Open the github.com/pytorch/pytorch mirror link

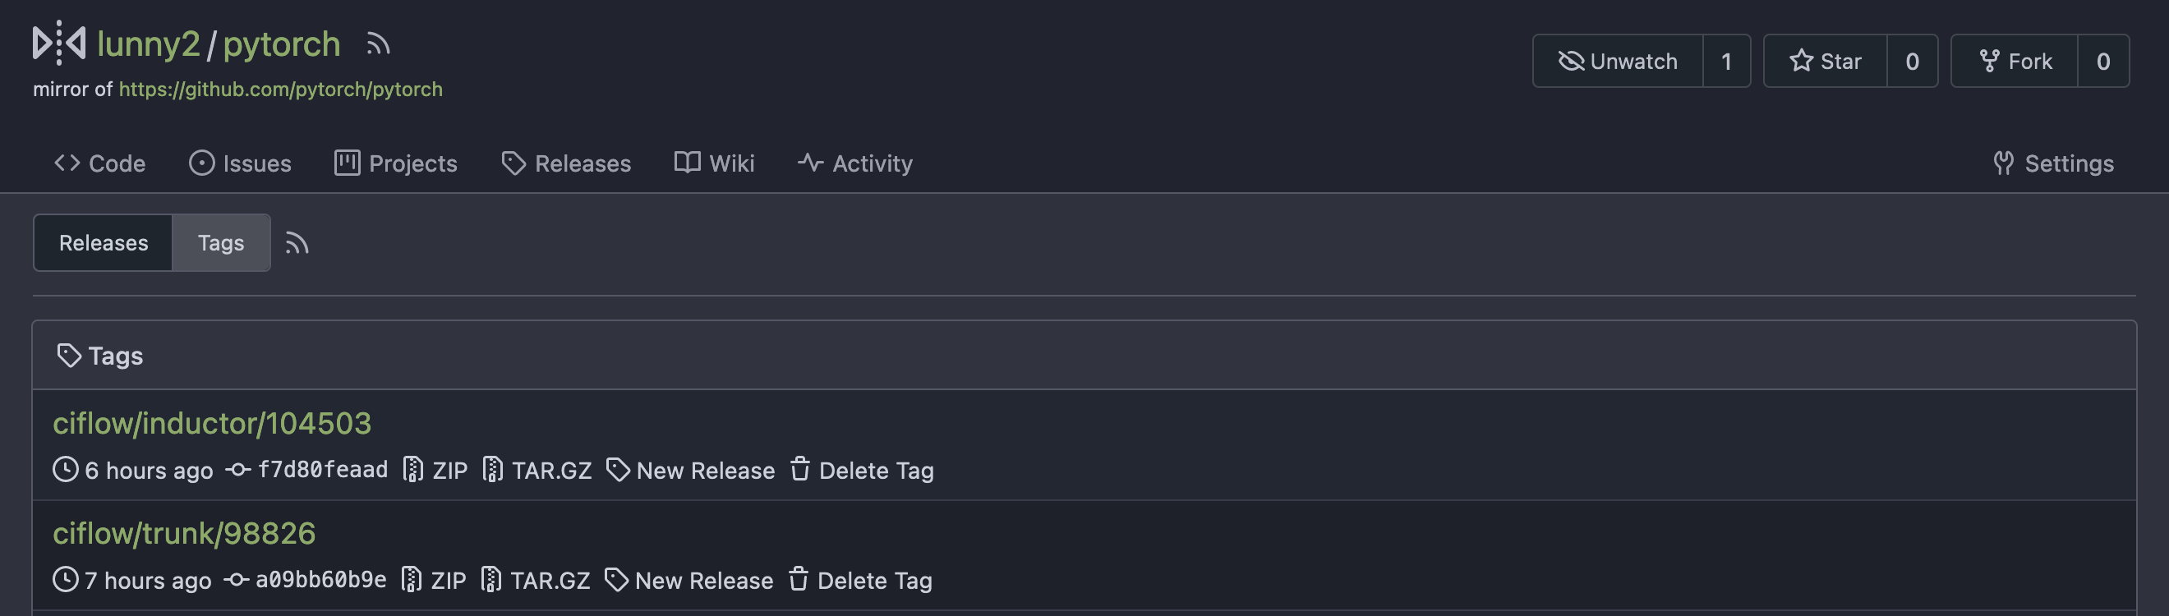280,89
